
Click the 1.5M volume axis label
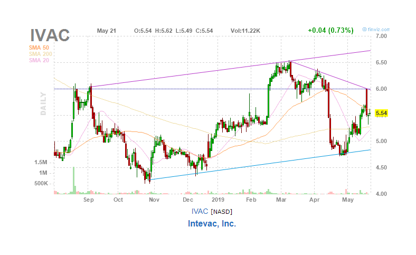coord(41,162)
